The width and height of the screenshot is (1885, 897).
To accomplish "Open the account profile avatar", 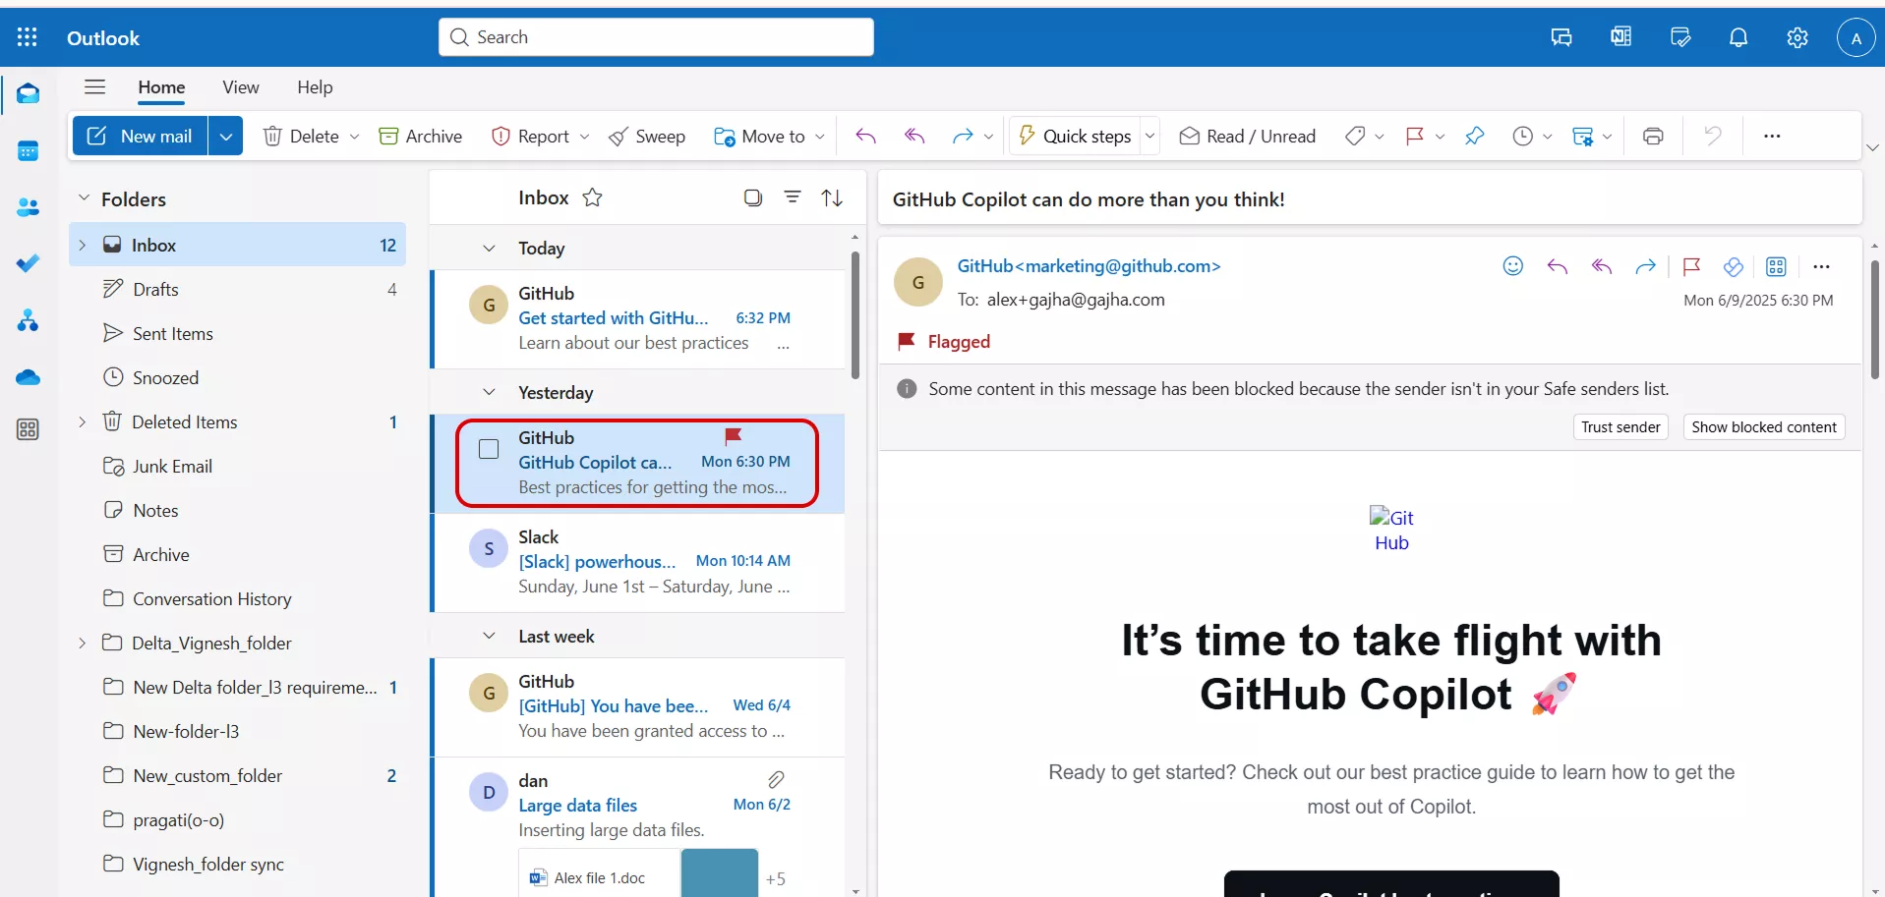I will [1856, 38].
